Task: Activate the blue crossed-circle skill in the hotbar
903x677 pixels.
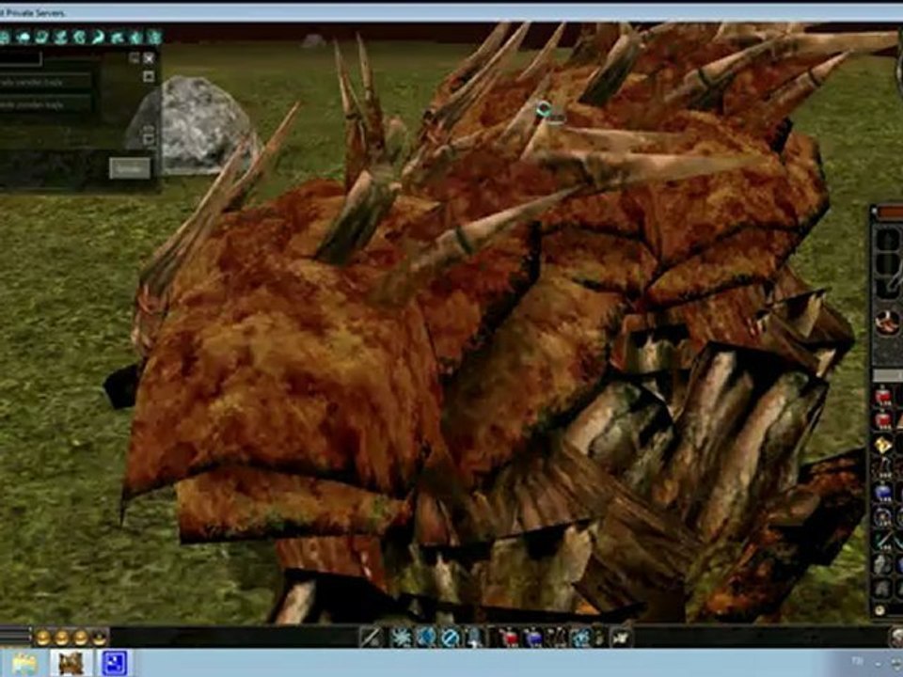Action: pos(450,638)
